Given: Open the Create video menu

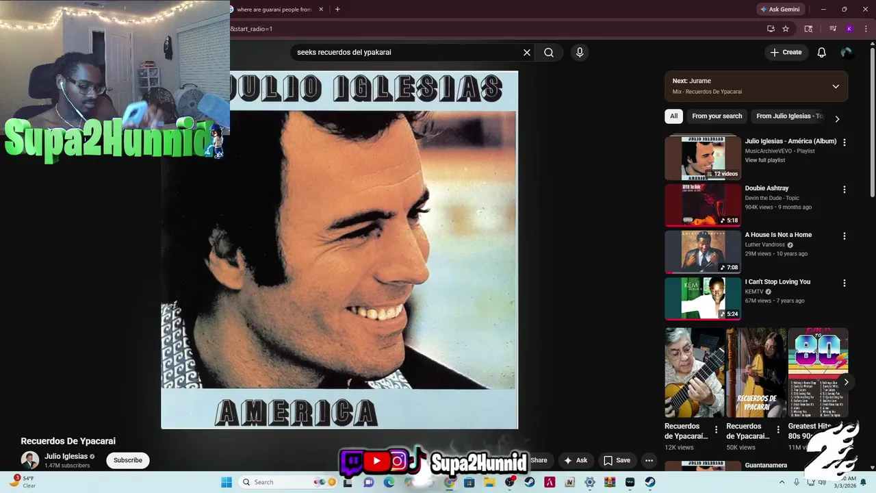Looking at the screenshot, I should point(786,53).
